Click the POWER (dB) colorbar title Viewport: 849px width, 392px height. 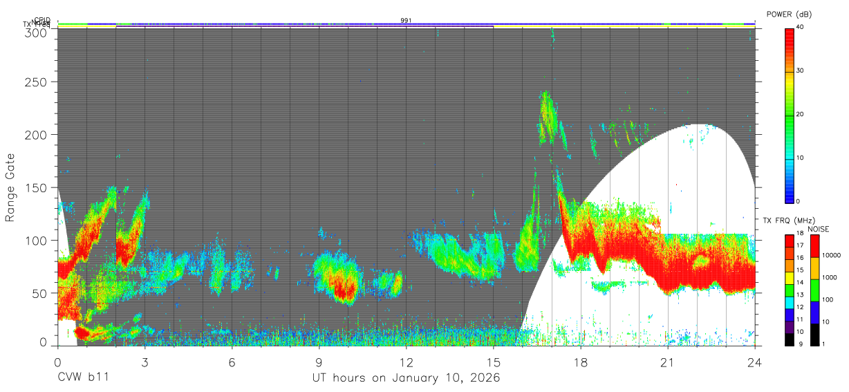tap(790, 15)
